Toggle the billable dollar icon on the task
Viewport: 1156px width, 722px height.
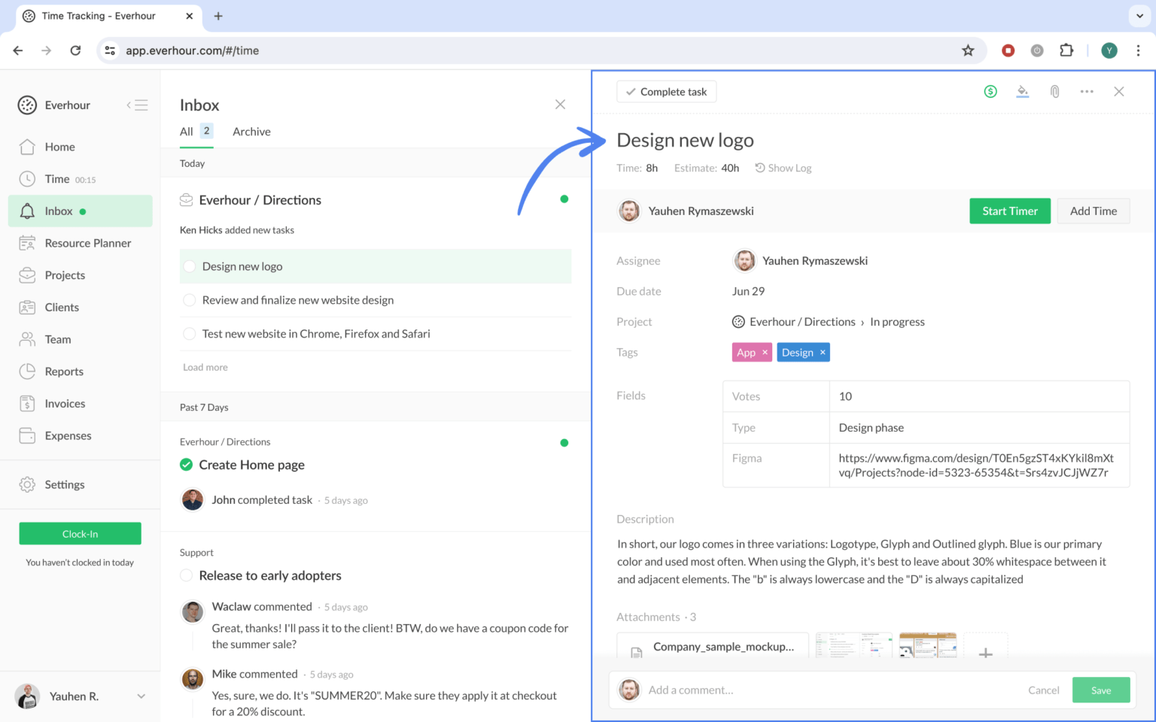point(990,91)
